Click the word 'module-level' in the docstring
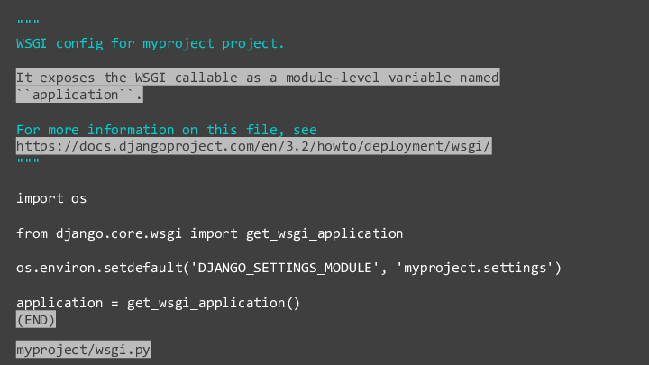This screenshot has height=365, width=649. tap(333, 78)
